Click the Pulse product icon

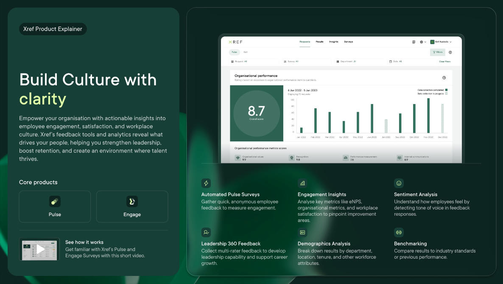[x=55, y=202]
